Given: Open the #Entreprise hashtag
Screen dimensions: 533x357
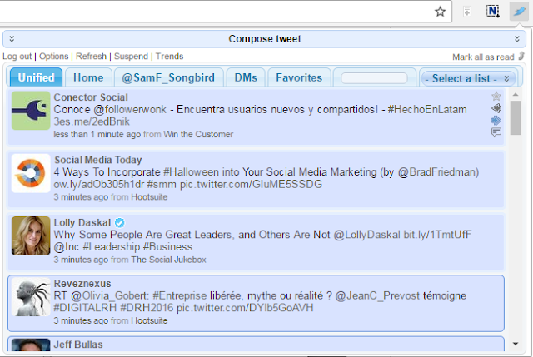Looking at the screenshot, I should click(x=180, y=295).
